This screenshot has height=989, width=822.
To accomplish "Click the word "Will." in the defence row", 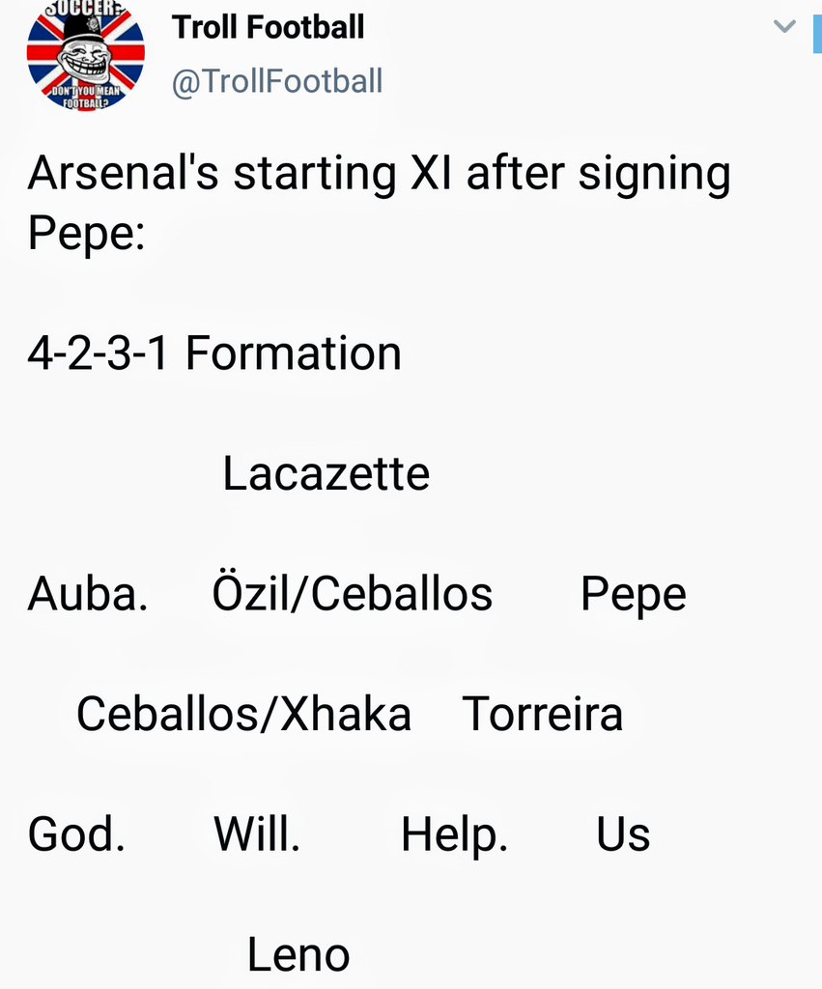I will pyautogui.click(x=257, y=834).
